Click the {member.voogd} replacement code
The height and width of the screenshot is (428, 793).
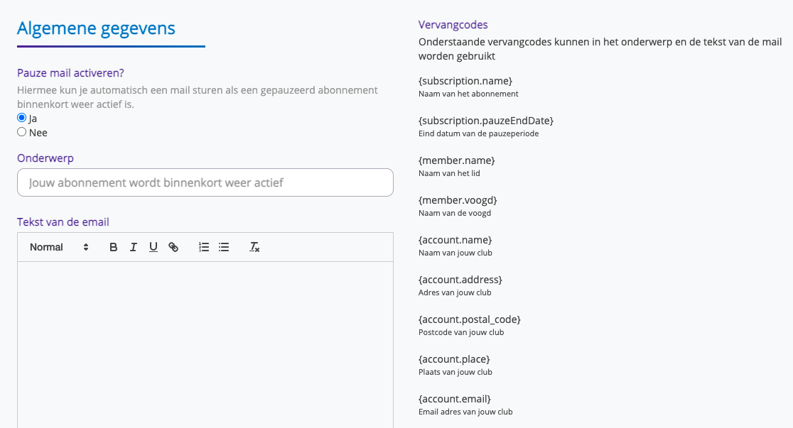pos(458,200)
